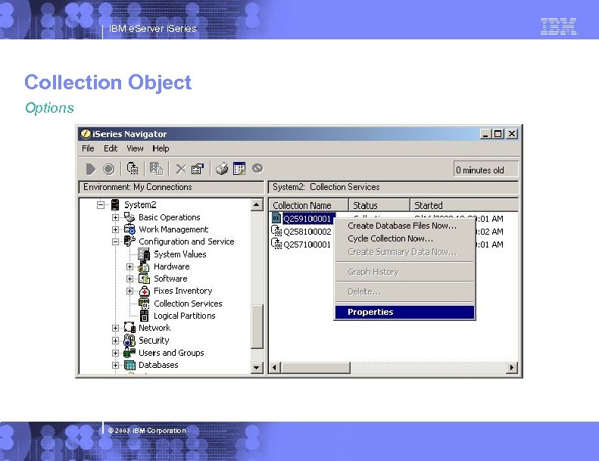
Task: Click the tree vertical scrollbar thumb
Action: coord(257,326)
